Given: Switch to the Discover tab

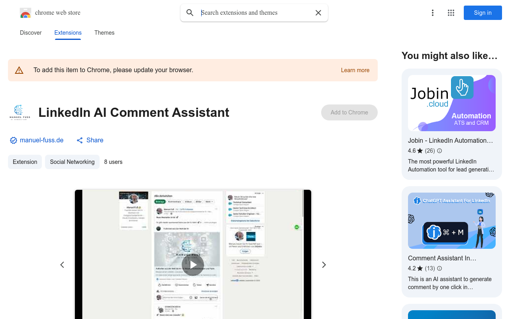Looking at the screenshot, I should pyautogui.click(x=31, y=33).
